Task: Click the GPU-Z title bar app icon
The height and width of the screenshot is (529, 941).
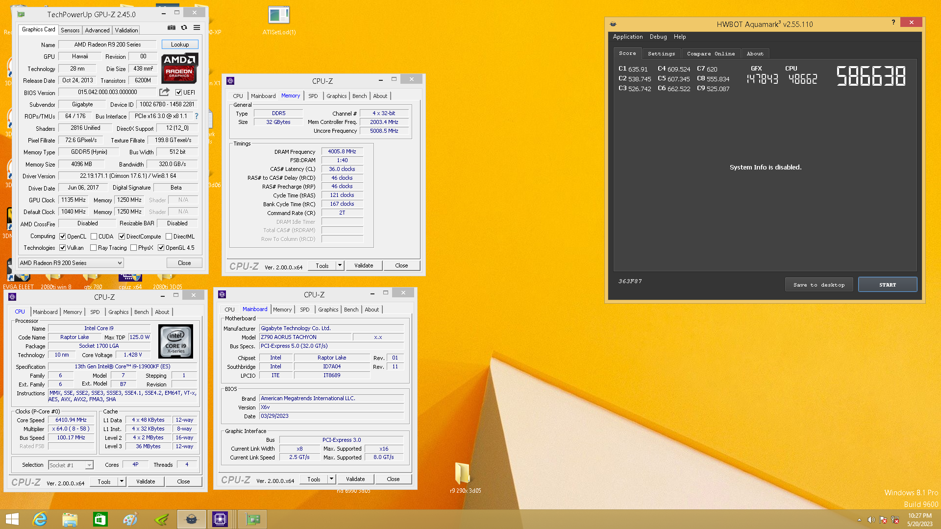Action: coord(21,14)
